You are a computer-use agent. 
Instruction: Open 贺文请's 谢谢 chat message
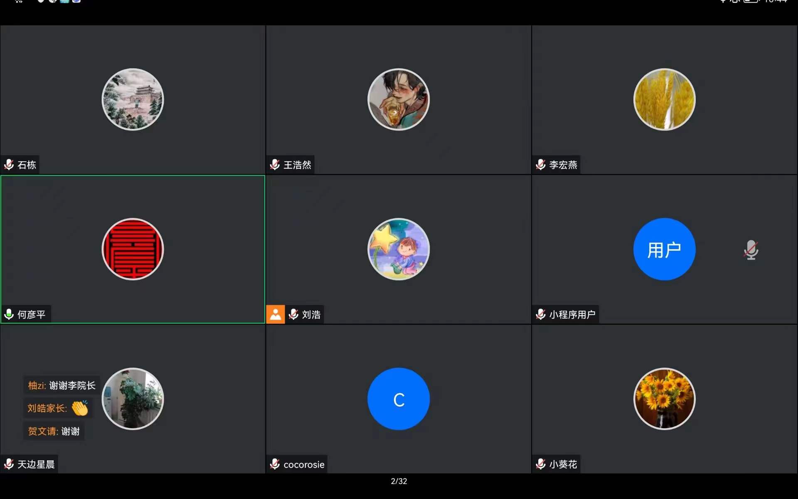point(54,431)
